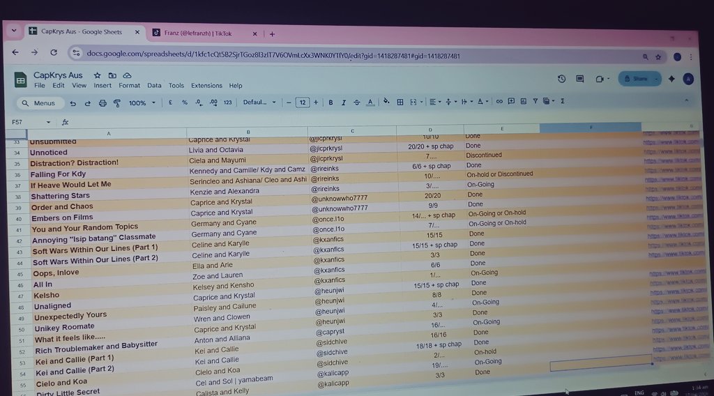The height and width of the screenshot is (396, 714).
Task: Open the Edit menu
Action: (x=59, y=86)
